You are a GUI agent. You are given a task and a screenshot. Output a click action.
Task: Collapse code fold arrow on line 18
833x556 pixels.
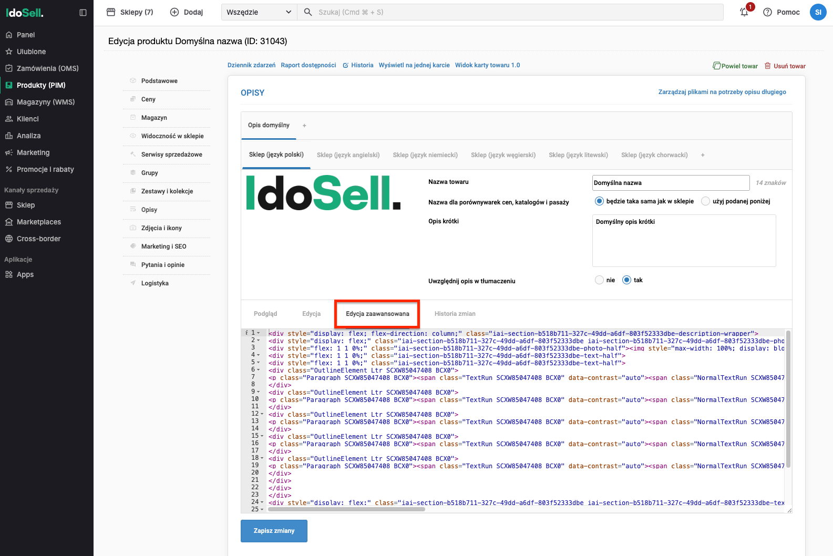pyautogui.click(x=262, y=458)
